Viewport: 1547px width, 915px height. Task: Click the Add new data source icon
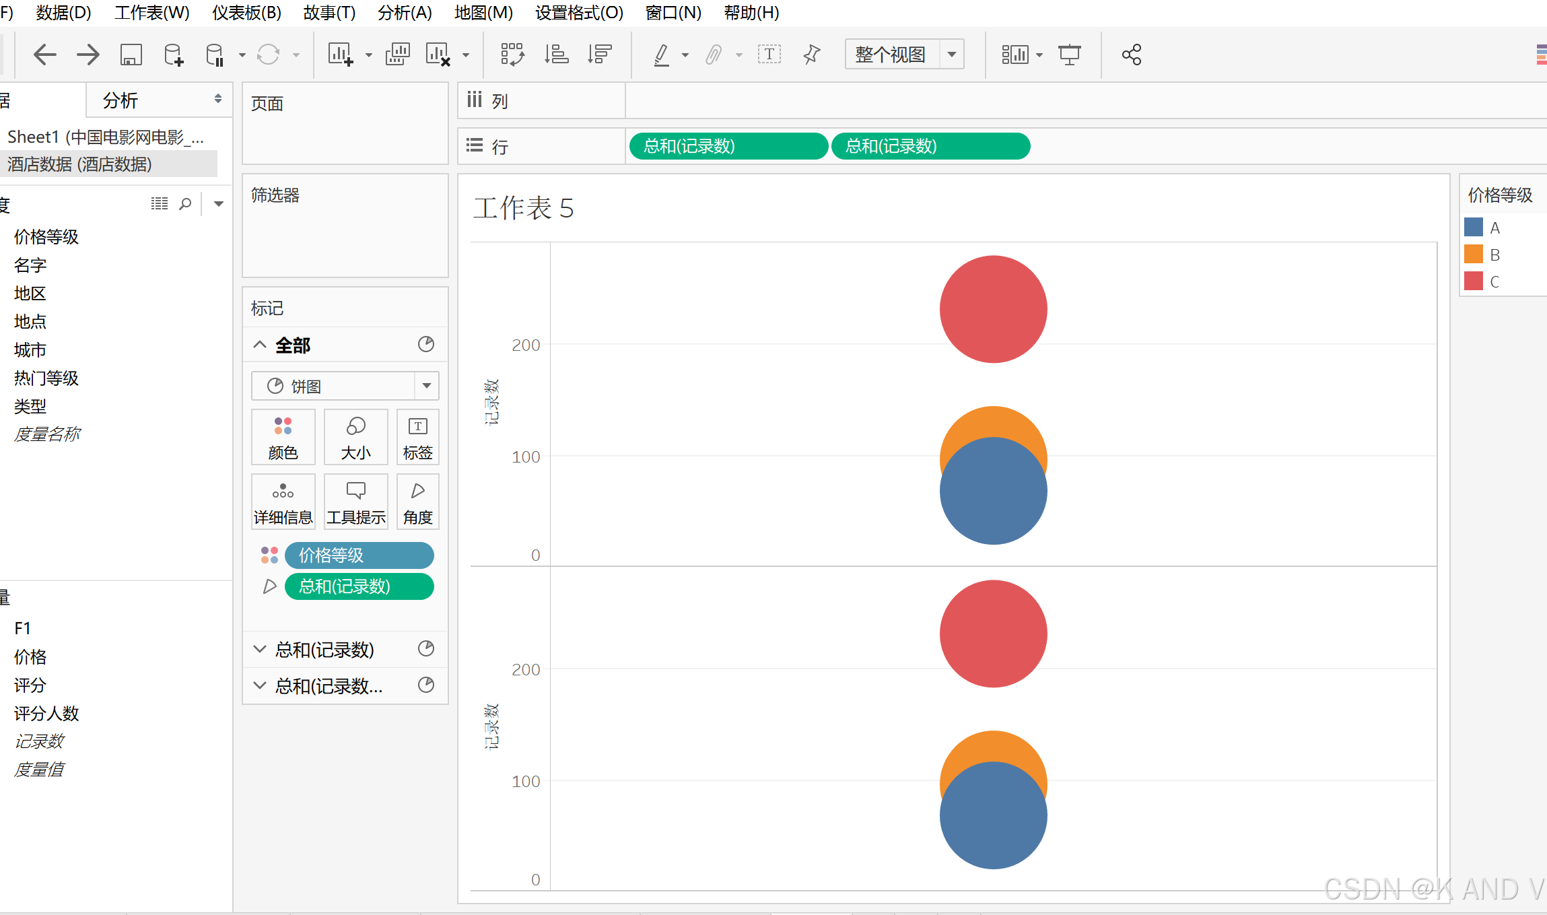coord(173,55)
